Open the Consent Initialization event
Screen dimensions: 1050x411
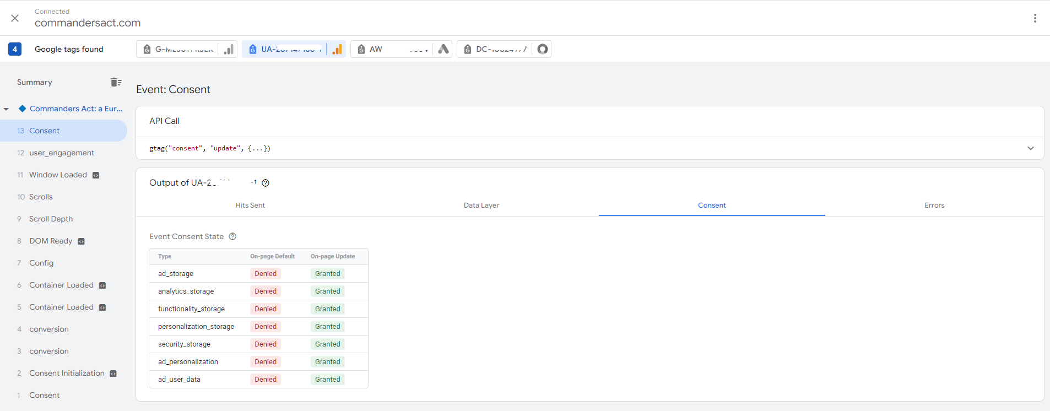(x=67, y=373)
